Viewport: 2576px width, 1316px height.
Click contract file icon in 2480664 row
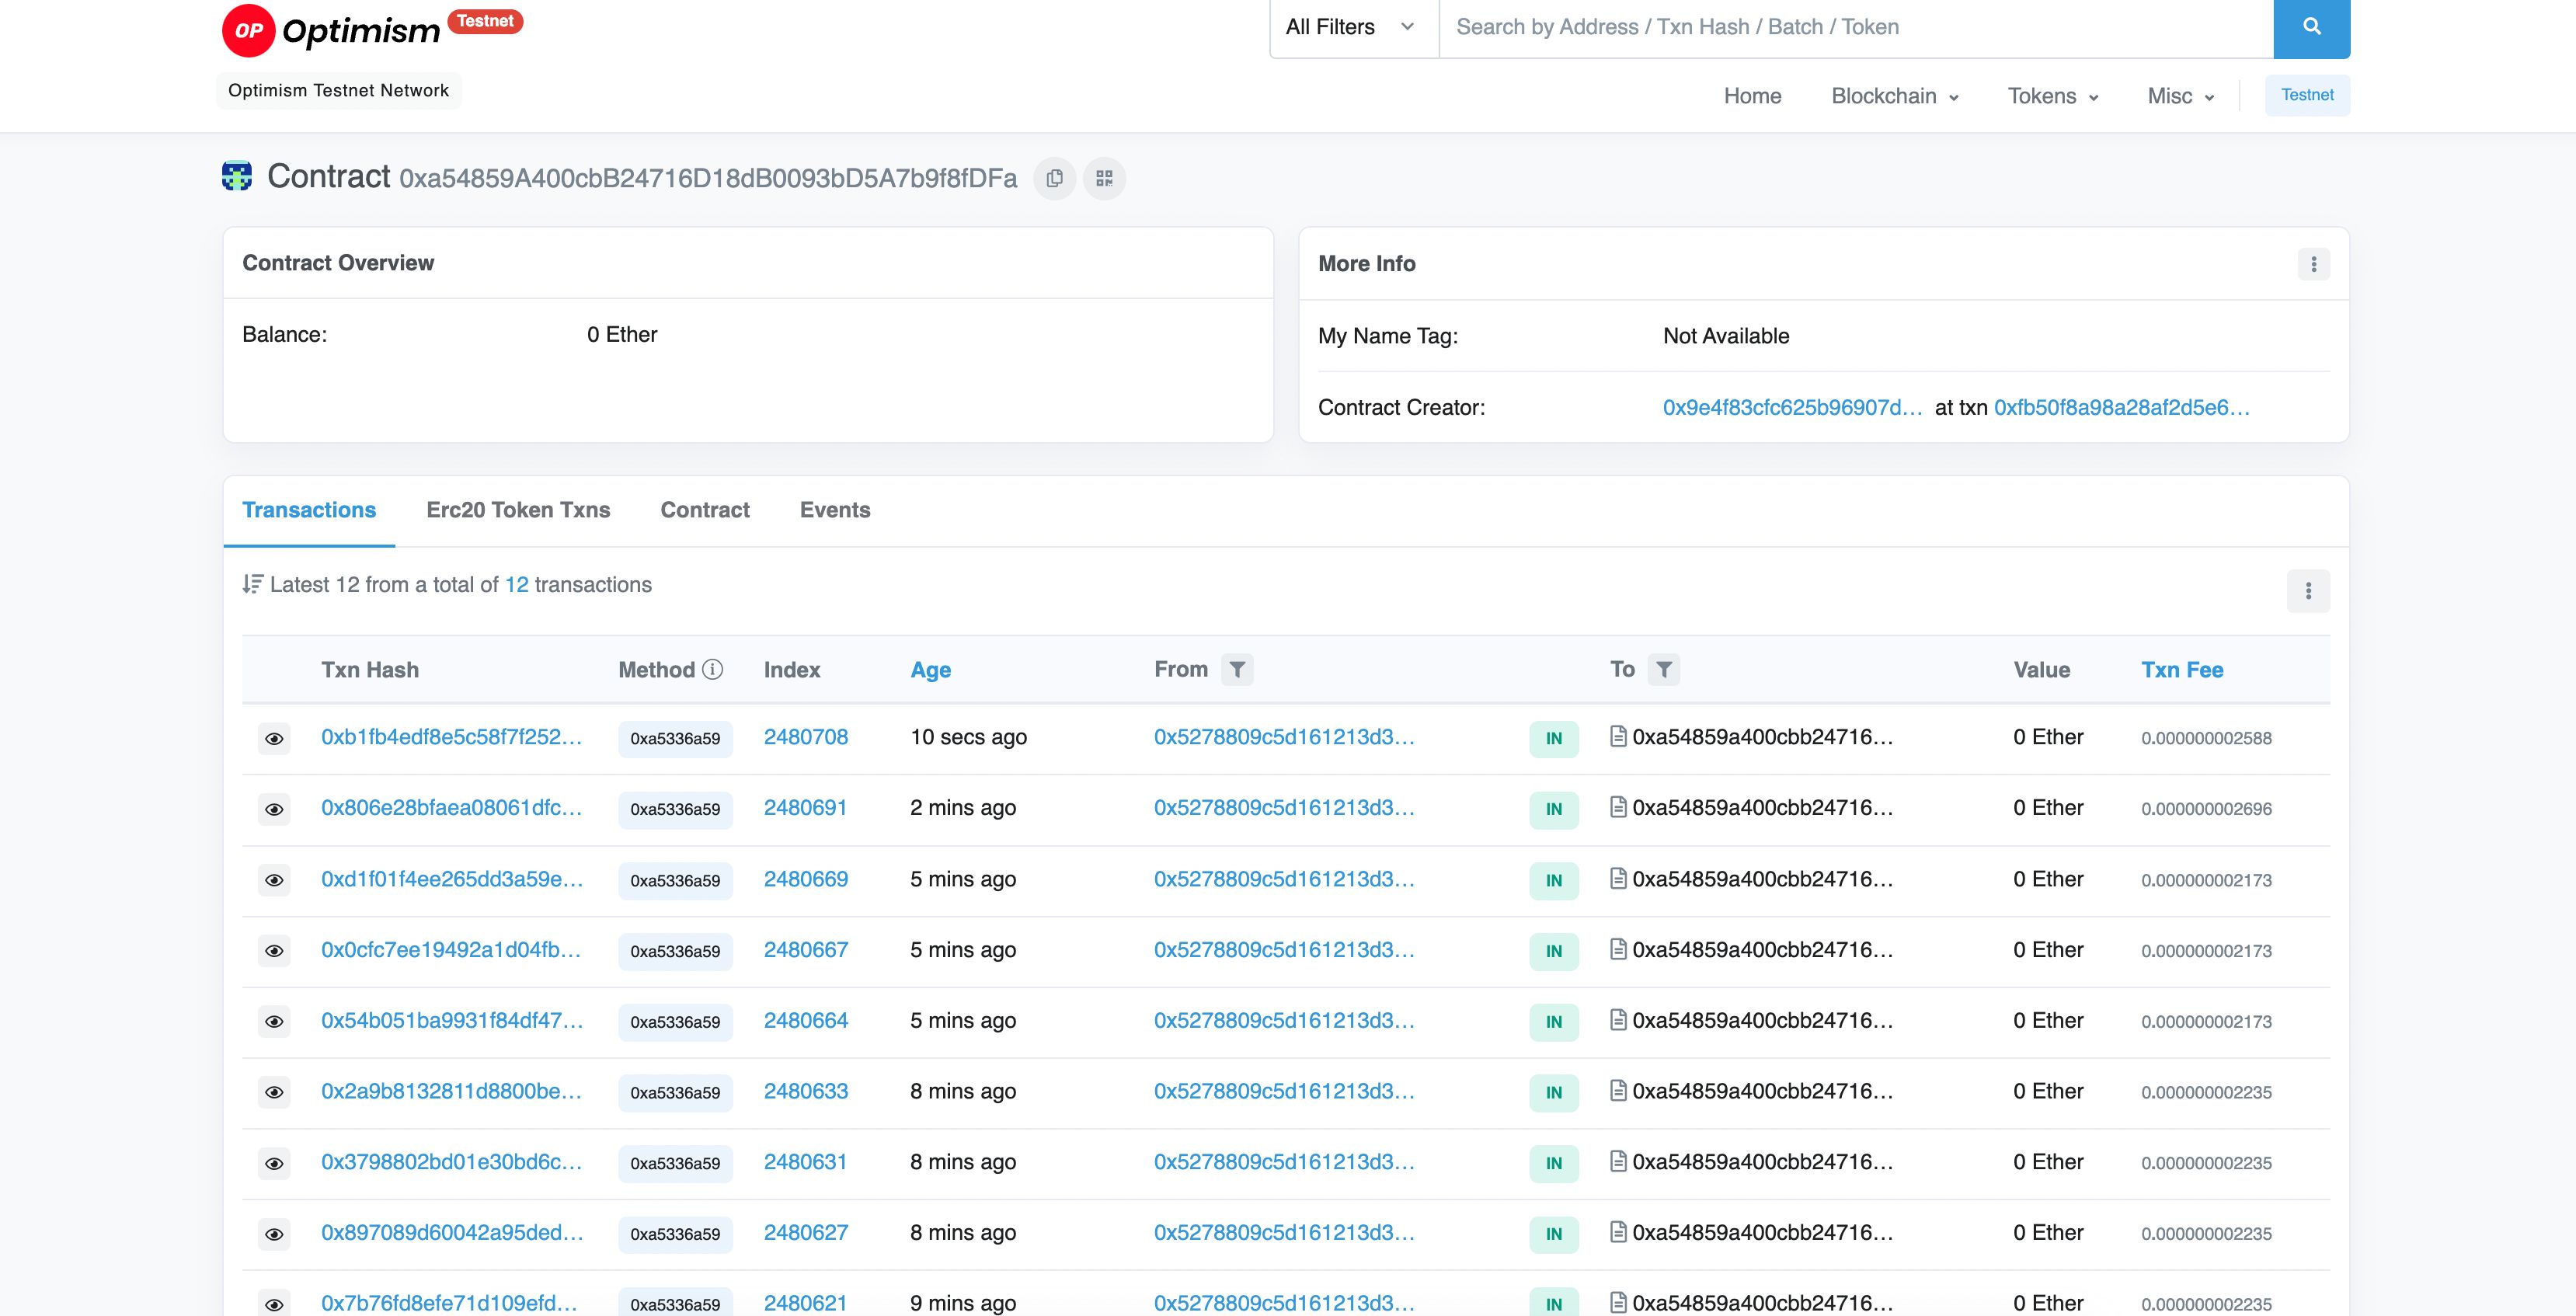[1618, 1020]
